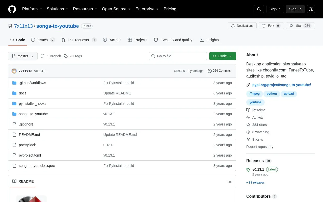View the 90 Tags link

tap(73, 56)
